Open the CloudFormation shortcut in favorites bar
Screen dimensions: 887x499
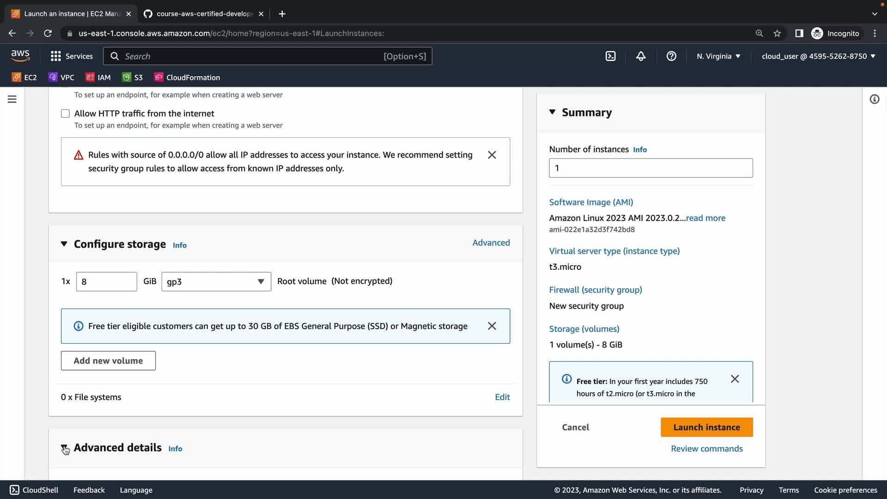coord(187,77)
